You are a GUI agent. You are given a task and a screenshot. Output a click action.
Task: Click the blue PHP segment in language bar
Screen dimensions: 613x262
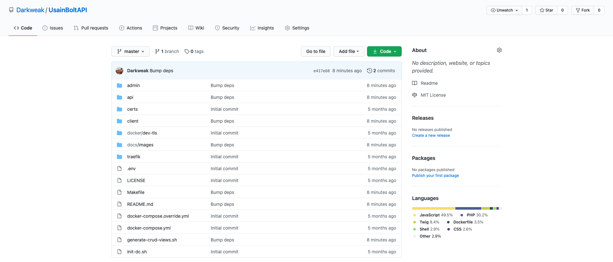pos(468,208)
